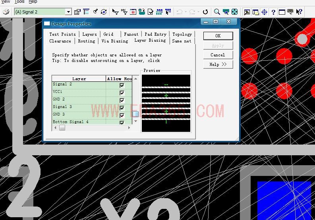Click the layer list scroll up arrow

point(135,79)
